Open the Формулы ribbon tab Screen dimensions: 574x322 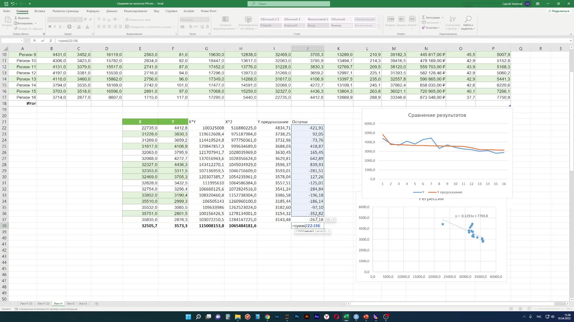point(93,11)
